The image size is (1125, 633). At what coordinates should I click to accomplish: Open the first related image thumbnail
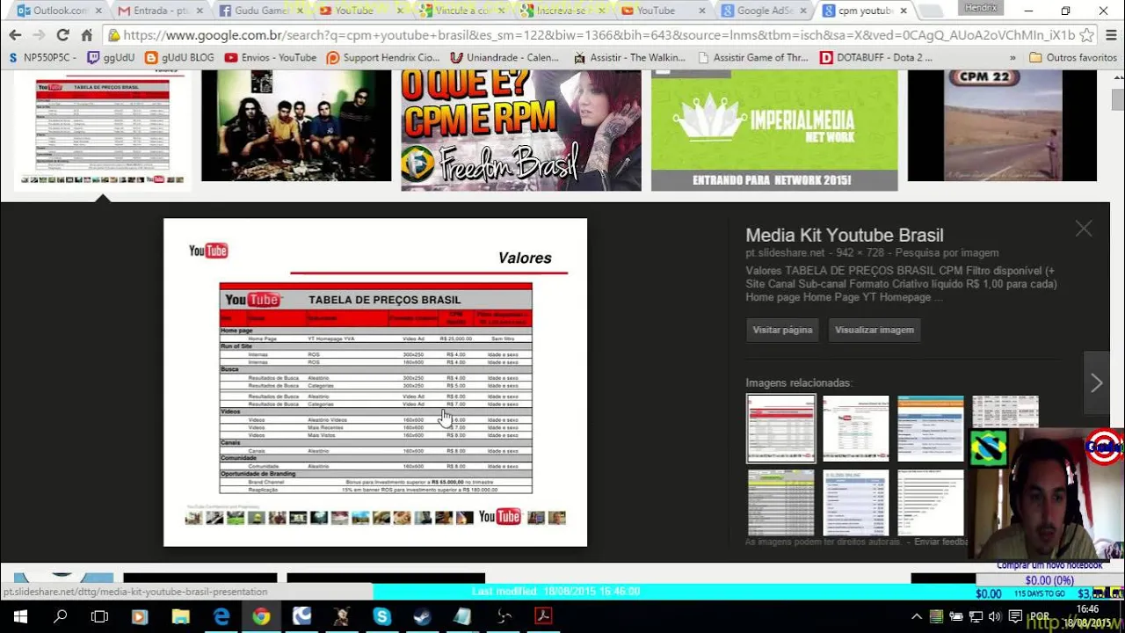[x=781, y=428]
